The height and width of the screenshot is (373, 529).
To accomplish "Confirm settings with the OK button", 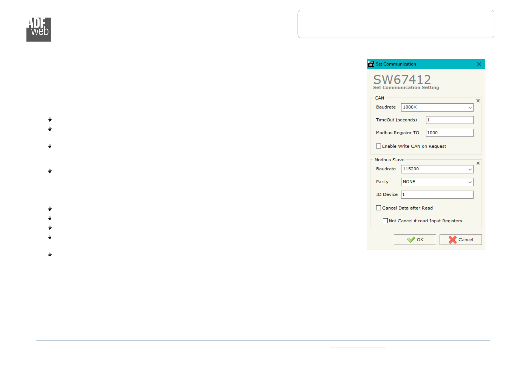I will [x=415, y=240].
